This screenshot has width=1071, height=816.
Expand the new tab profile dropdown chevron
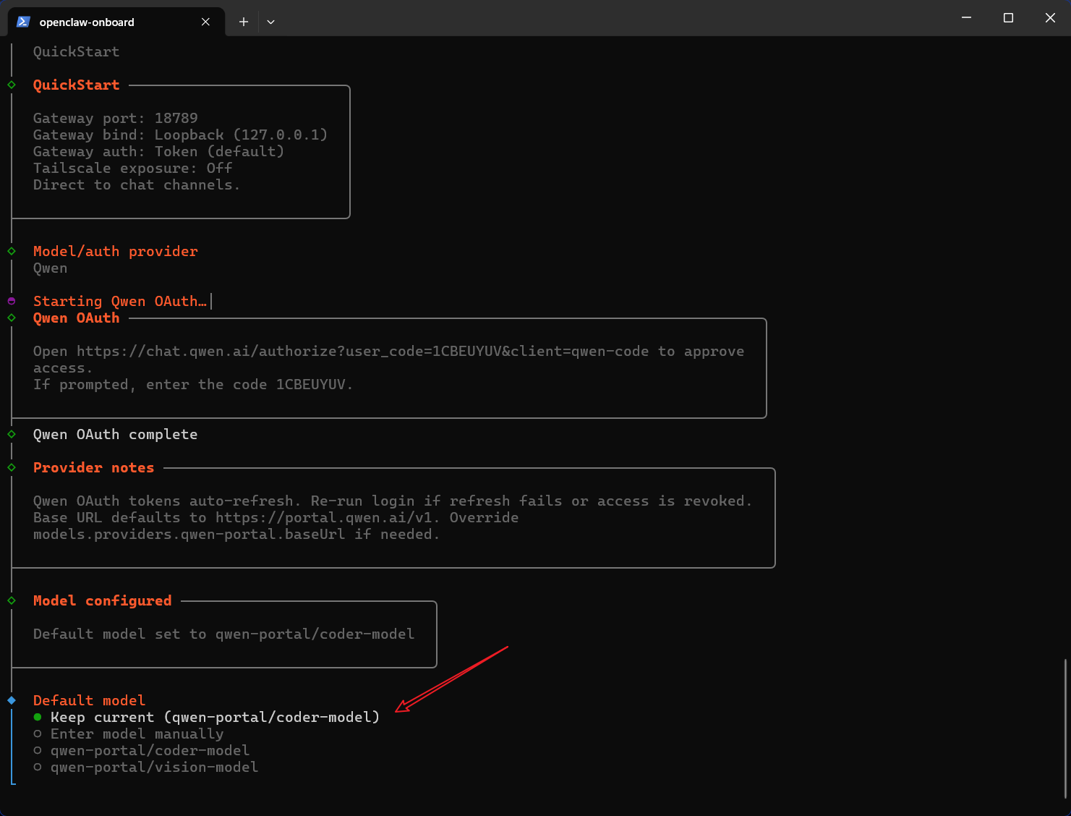coord(270,22)
